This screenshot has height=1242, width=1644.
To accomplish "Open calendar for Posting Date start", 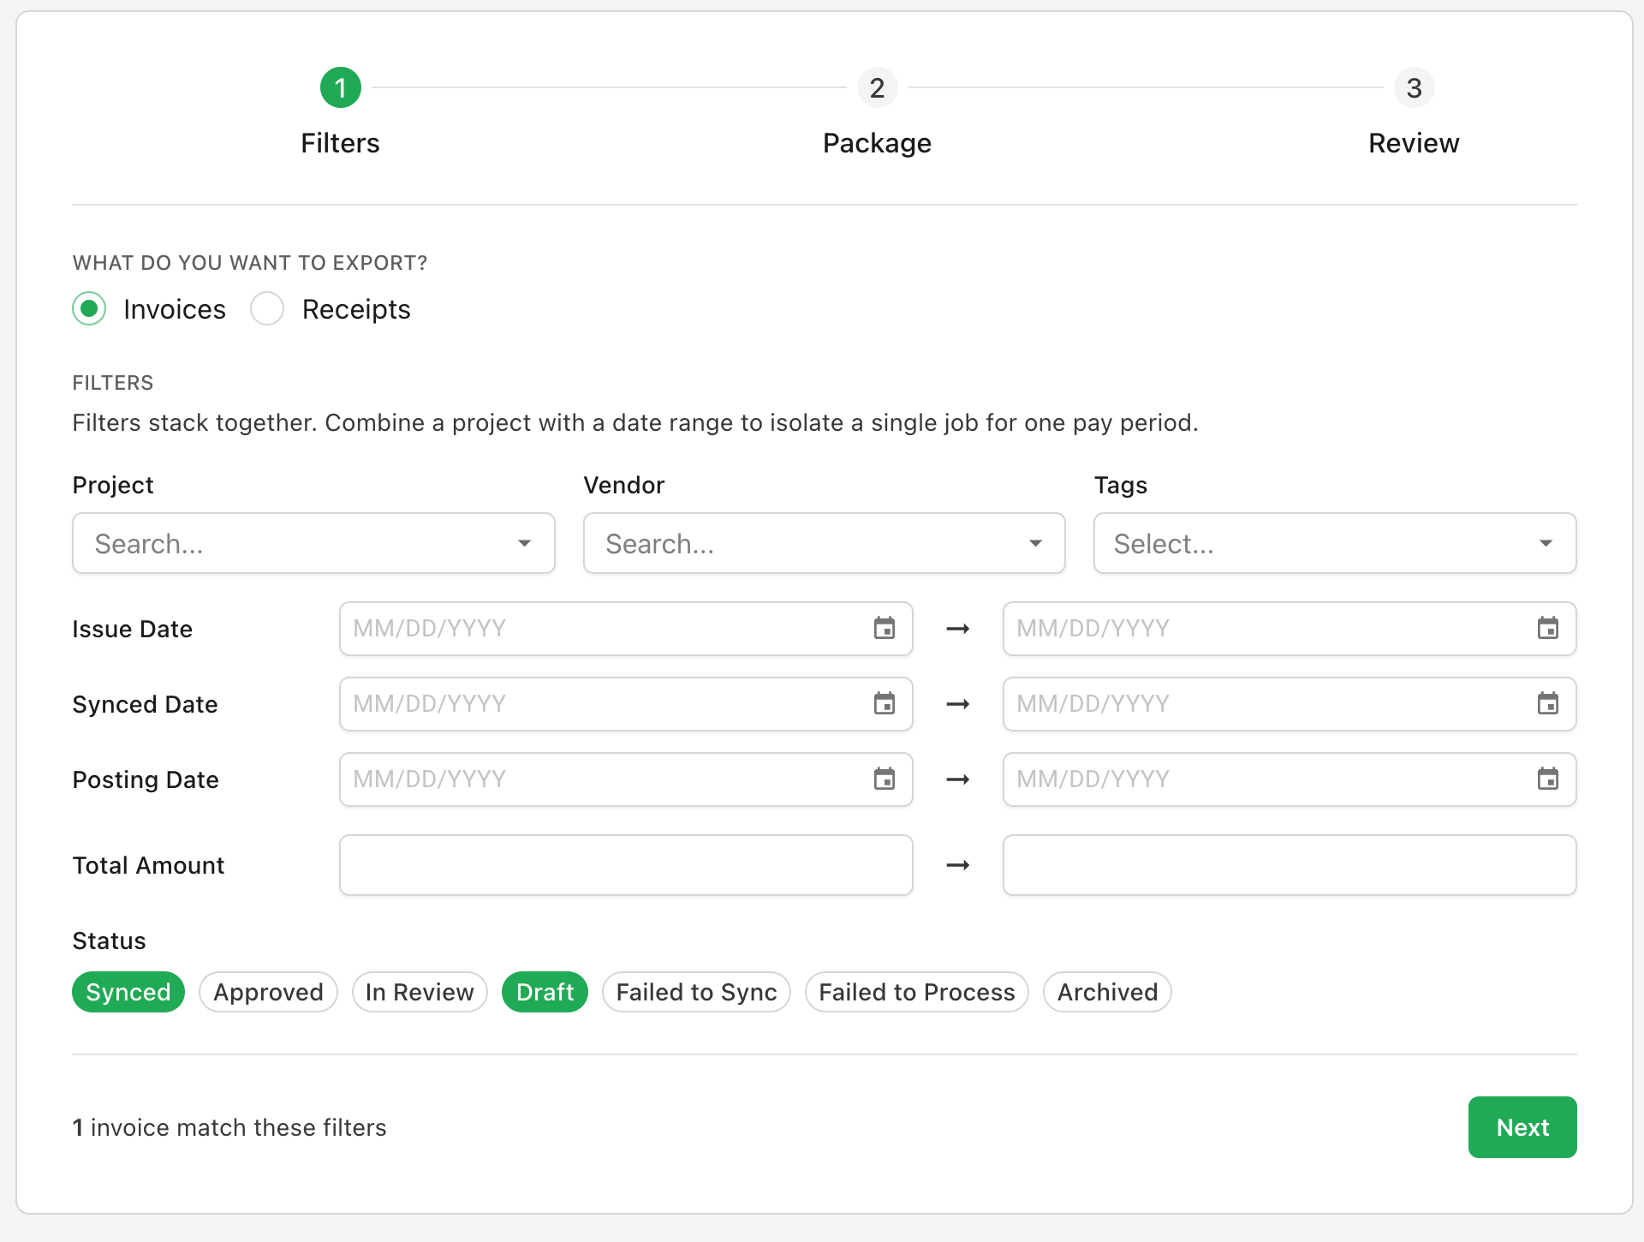I will tap(884, 779).
